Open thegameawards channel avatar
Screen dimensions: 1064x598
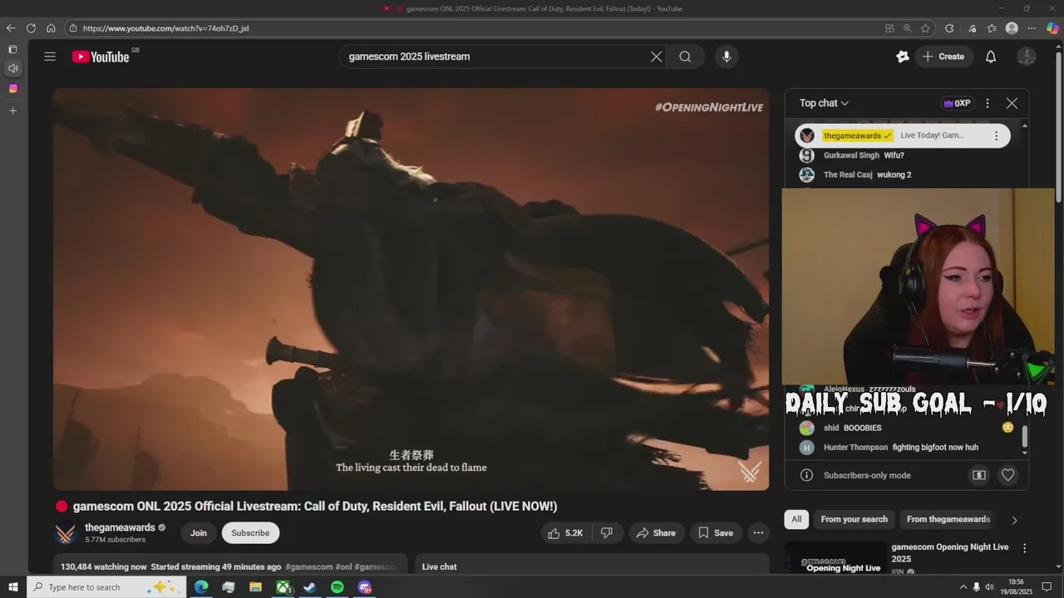(66, 533)
